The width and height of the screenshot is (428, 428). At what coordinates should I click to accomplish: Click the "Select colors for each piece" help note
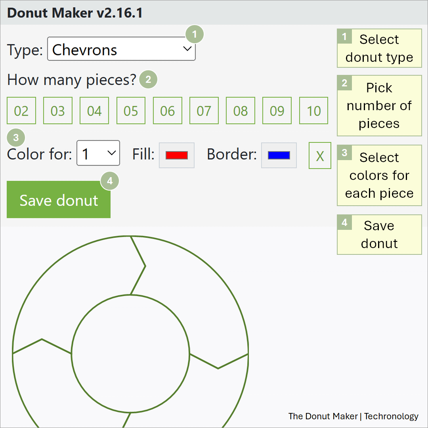click(x=379, y=175)
